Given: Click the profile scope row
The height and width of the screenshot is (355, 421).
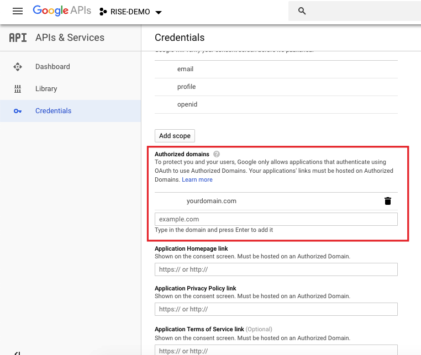Looking at the screenshot, I should (x=276, y=87).
